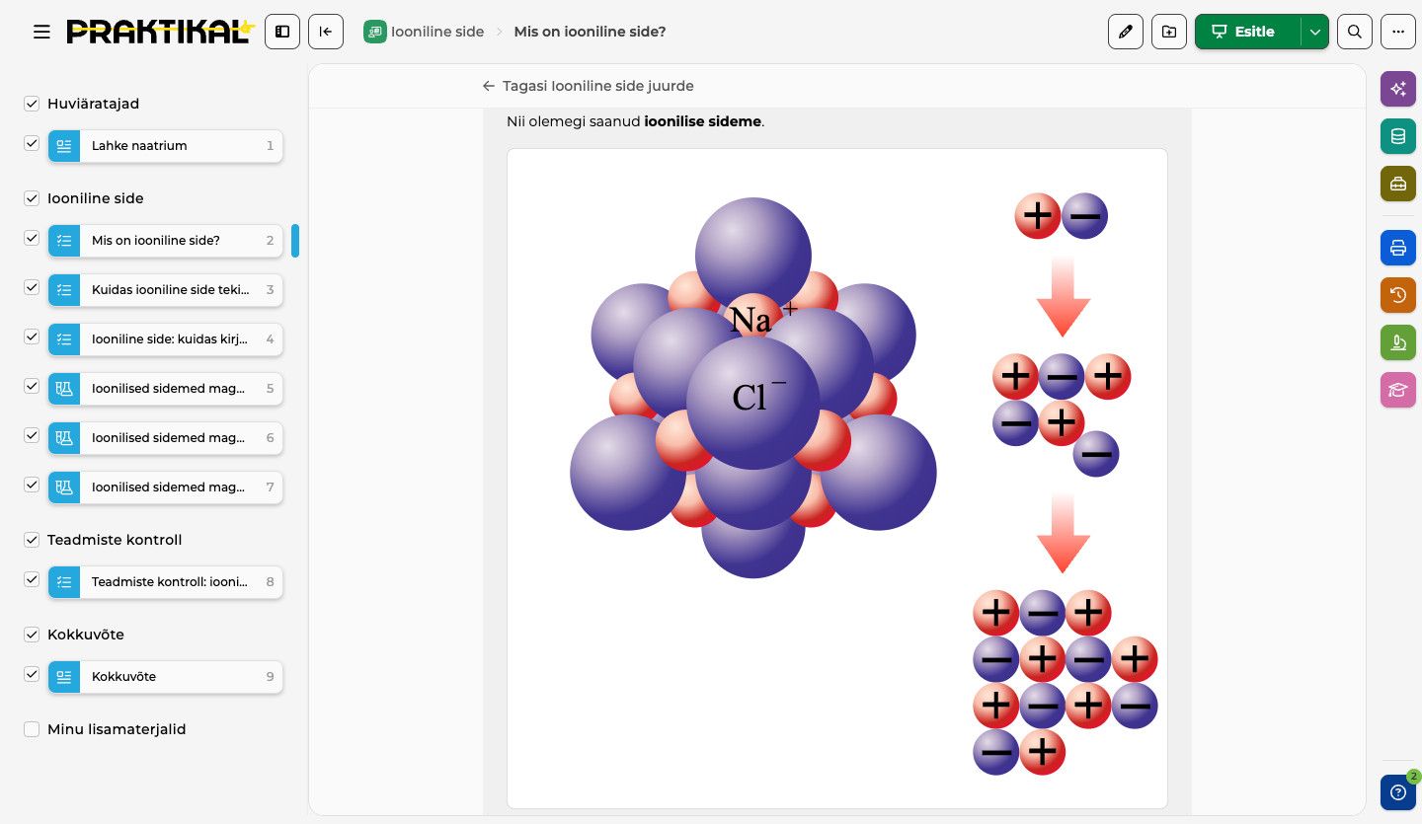Collapse the lesson navigation sidebar arrow
Viewport: 1422px width, 824px height.
pyautogui.click(x=326, y=32)
